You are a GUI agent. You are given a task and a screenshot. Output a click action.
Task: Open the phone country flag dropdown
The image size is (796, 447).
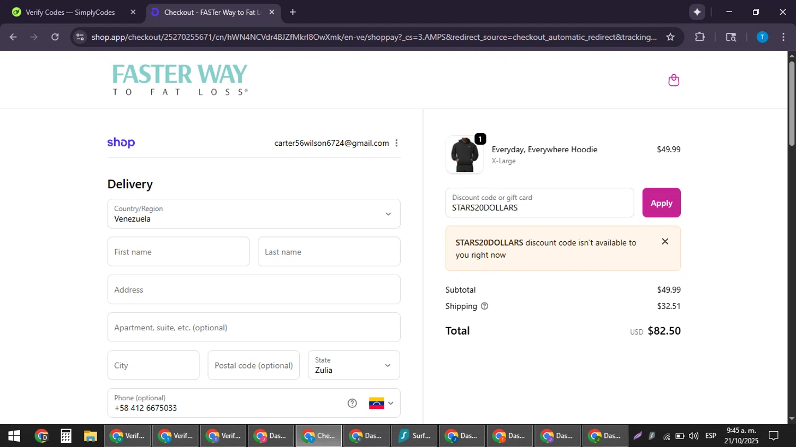tap(381, 403)
